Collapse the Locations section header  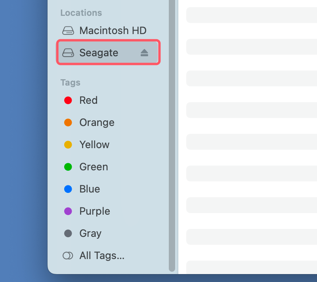coord(81,13)
